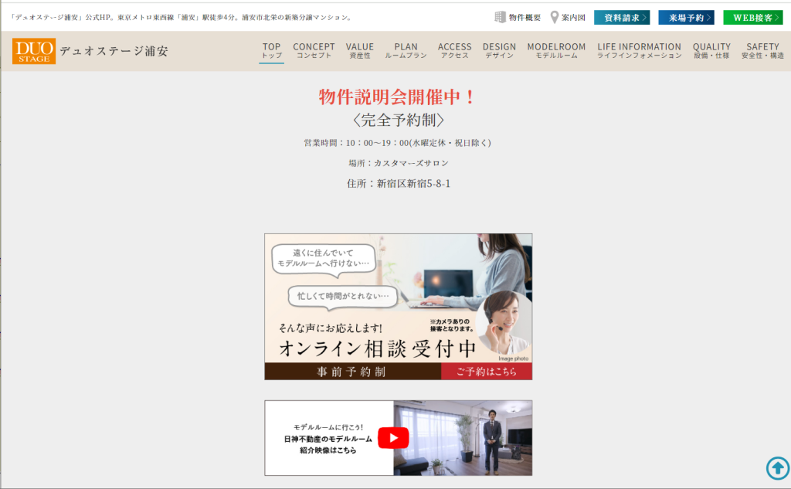Click the model room video thumbnail
Viewport: 791px width, 489px height.
[x=398, y=438]
